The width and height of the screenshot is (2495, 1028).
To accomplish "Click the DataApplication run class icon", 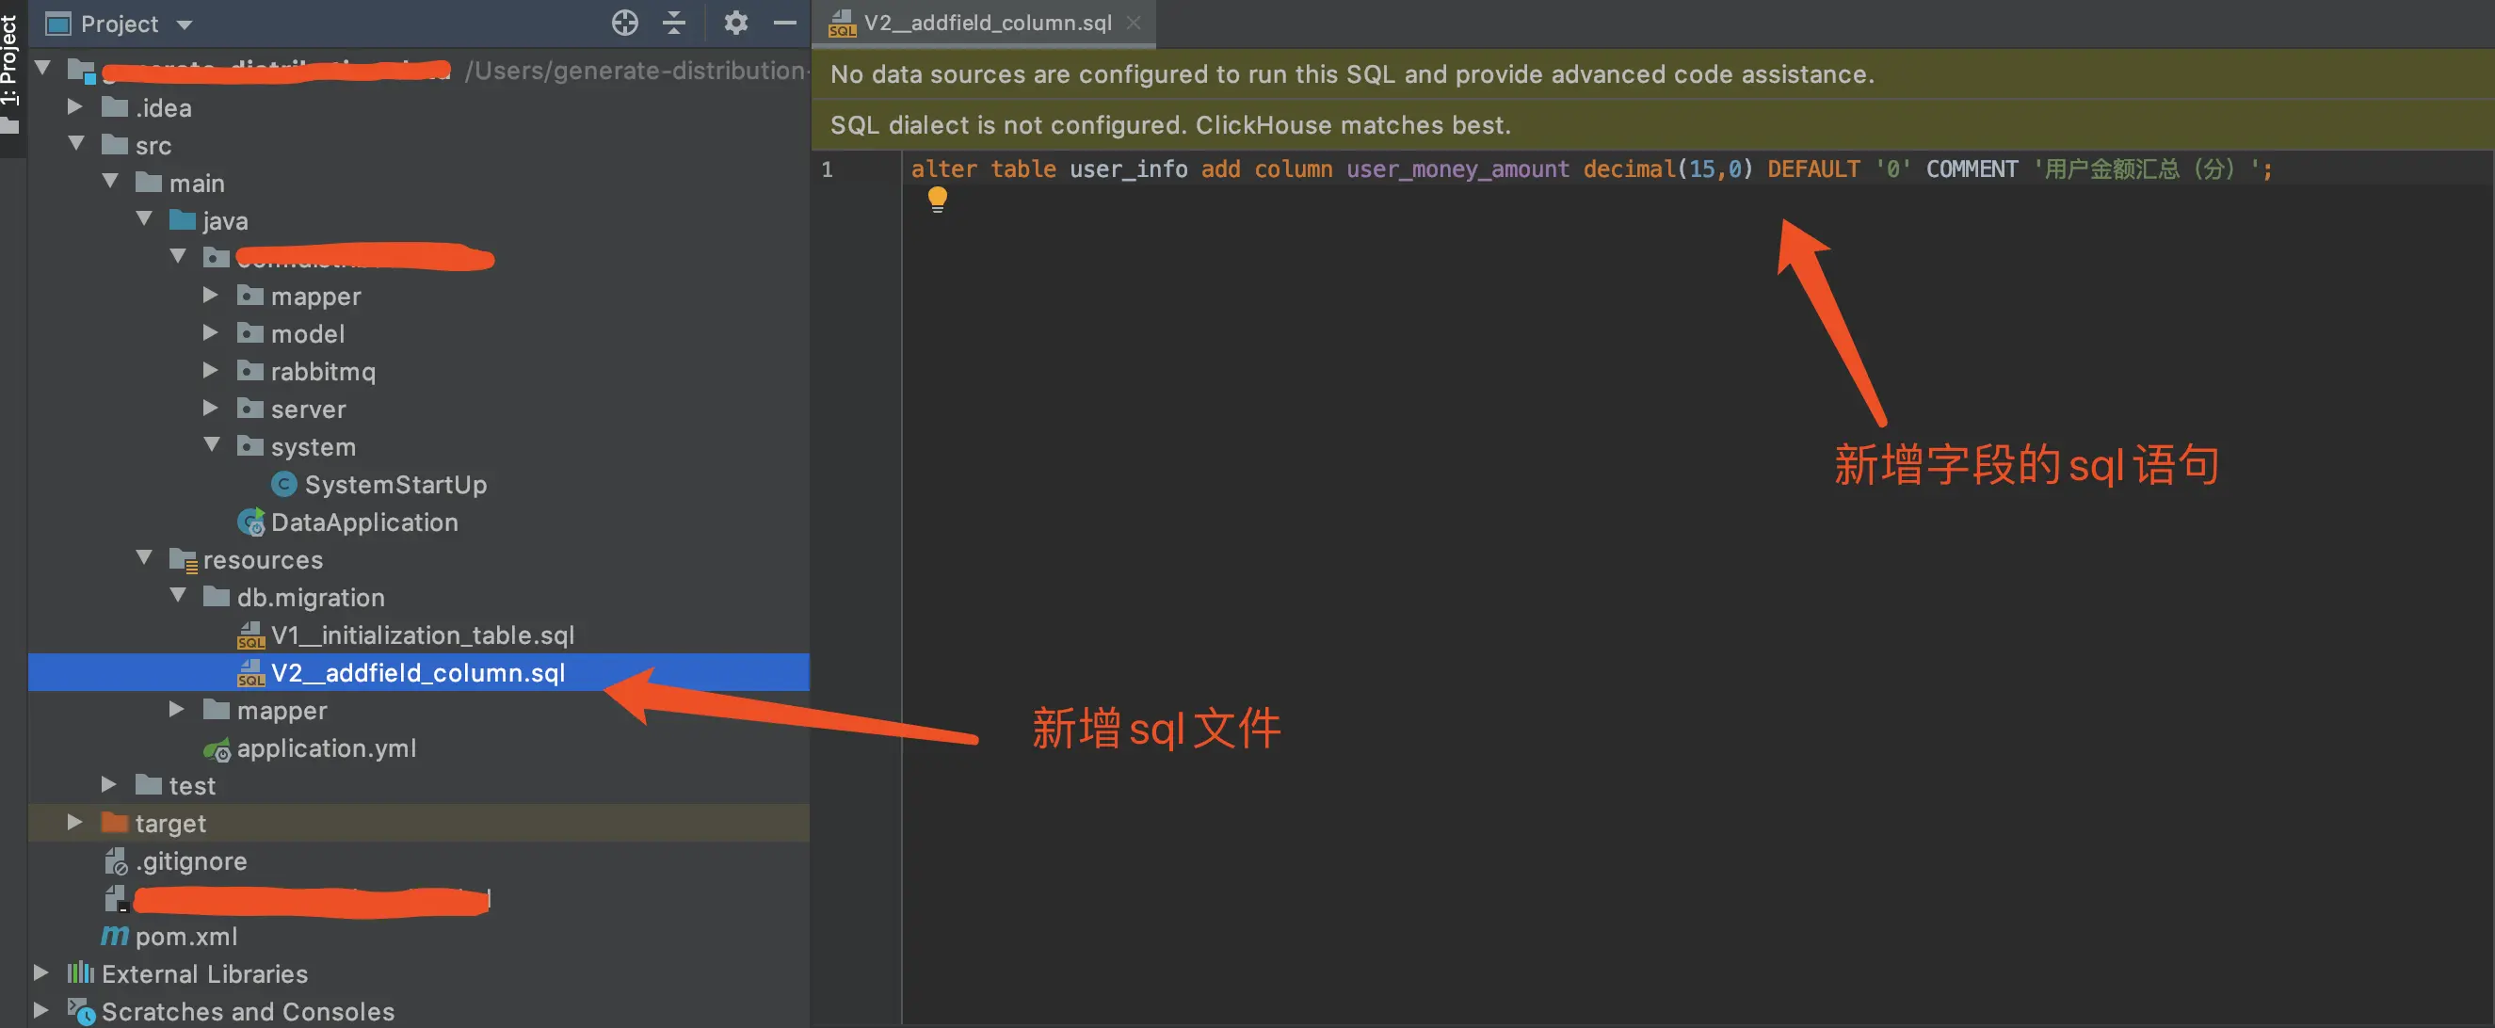I will coord(250,522).
